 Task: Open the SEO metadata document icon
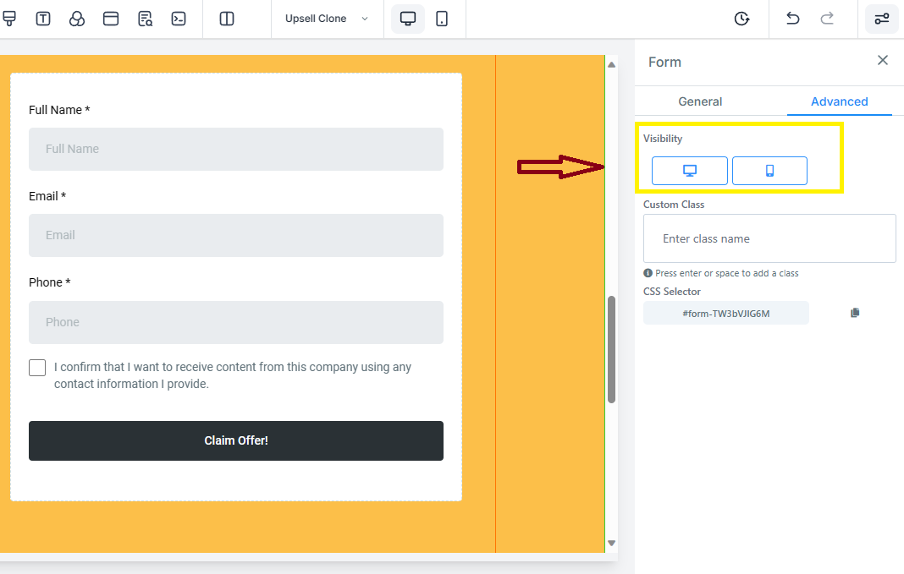145,19
